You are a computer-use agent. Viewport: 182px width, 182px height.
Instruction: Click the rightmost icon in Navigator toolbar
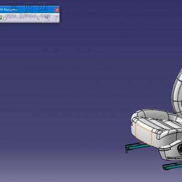[56, 18]
